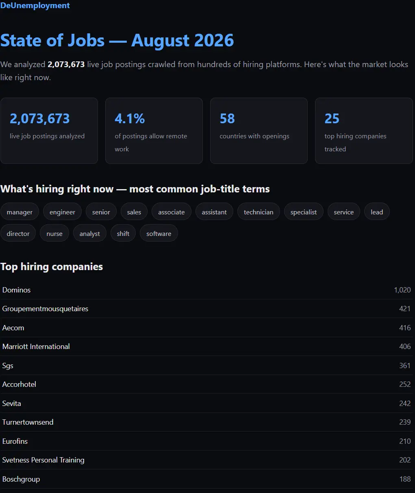Screen dimensions: 415x493
Task: Open the Accorhotel company row
Action: coord(206,384)
